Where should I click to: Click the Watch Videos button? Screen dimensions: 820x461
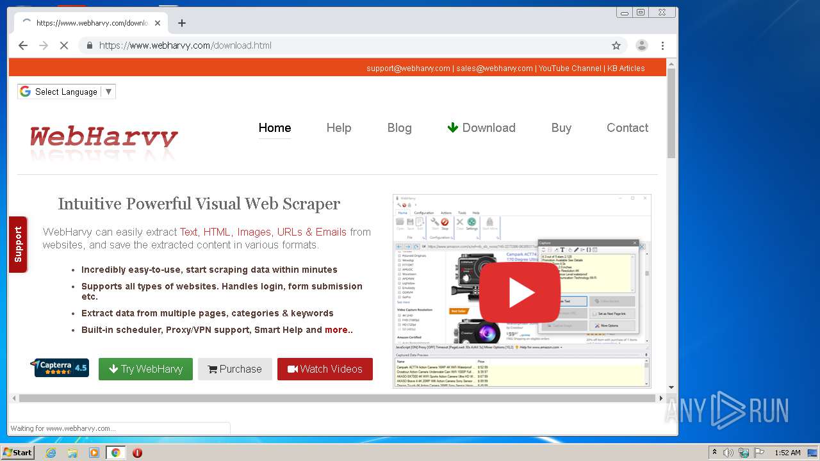point(325,369)
